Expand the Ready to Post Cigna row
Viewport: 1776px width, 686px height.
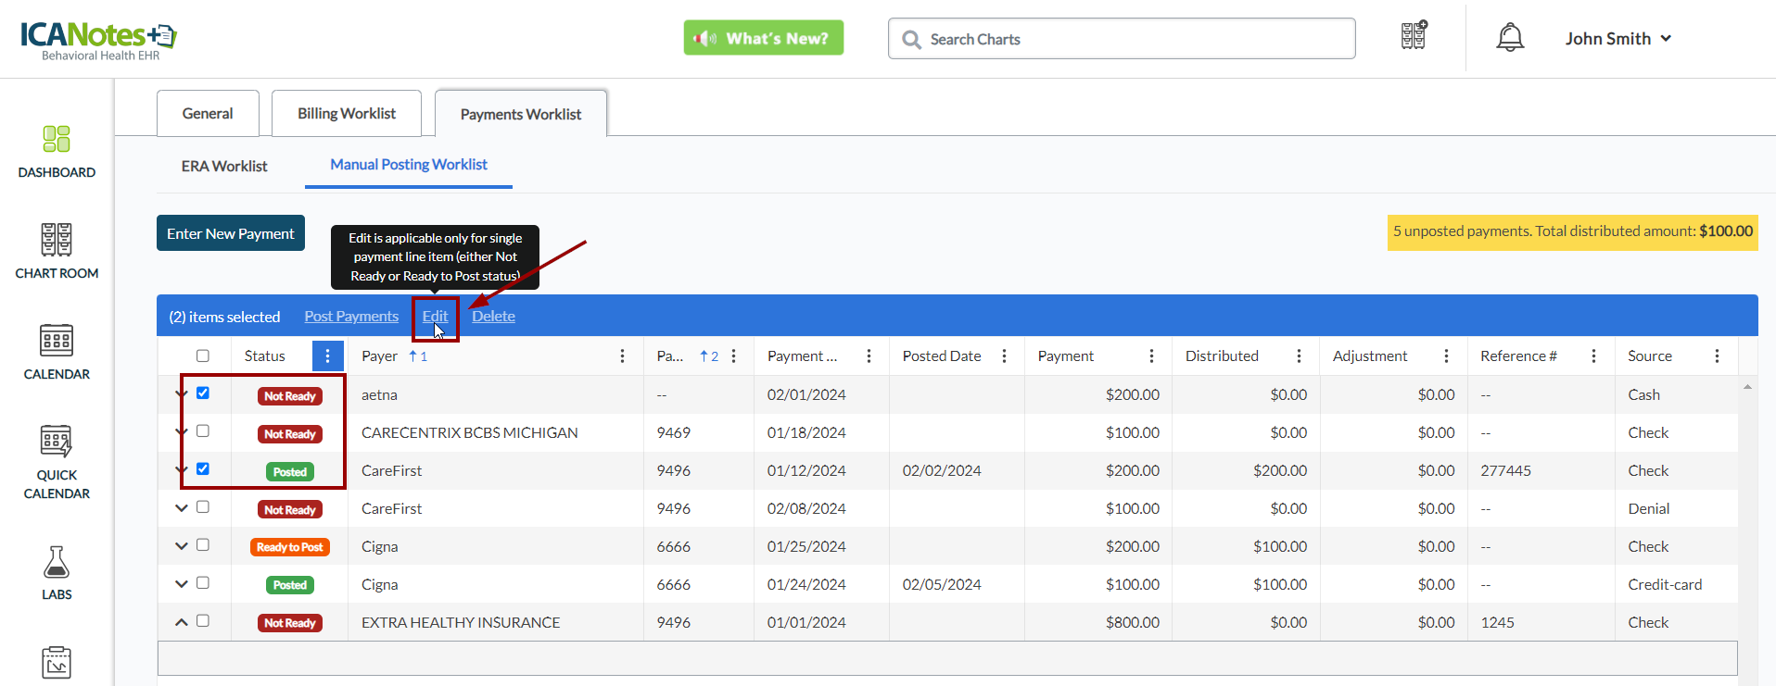pyautogui.click(x=182, y=546)
